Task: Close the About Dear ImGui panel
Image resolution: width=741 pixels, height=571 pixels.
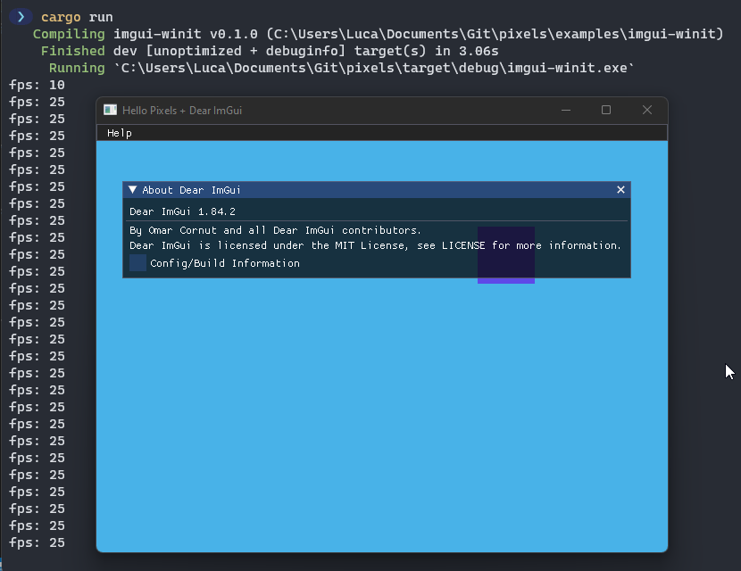Action: coord(620,189)
